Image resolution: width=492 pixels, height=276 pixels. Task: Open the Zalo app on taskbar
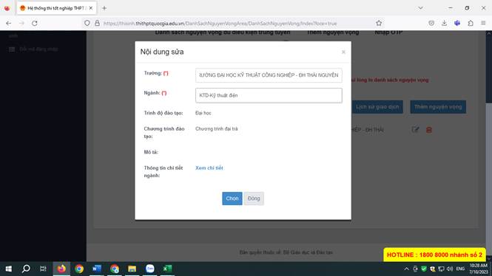click(x=149, y=269)
